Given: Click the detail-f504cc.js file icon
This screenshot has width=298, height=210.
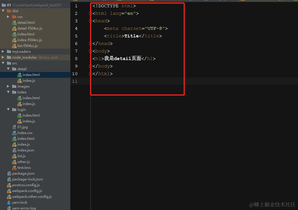Looking at the screenshot, I should tap(14, 28).
